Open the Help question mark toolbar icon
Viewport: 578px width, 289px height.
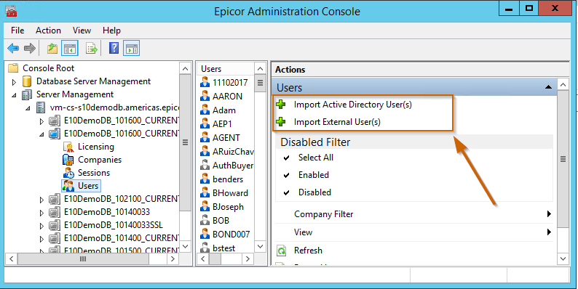114,48
